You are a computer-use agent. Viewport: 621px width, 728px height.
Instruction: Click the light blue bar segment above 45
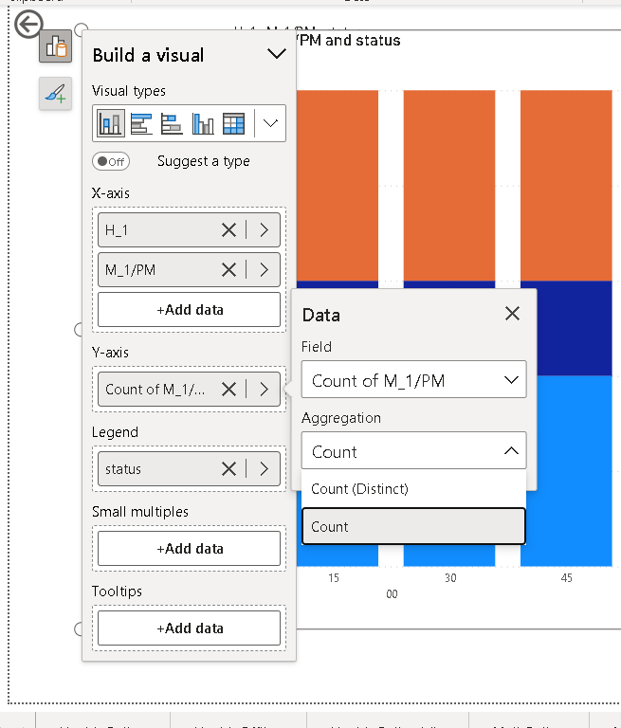[x=575, y=471]
